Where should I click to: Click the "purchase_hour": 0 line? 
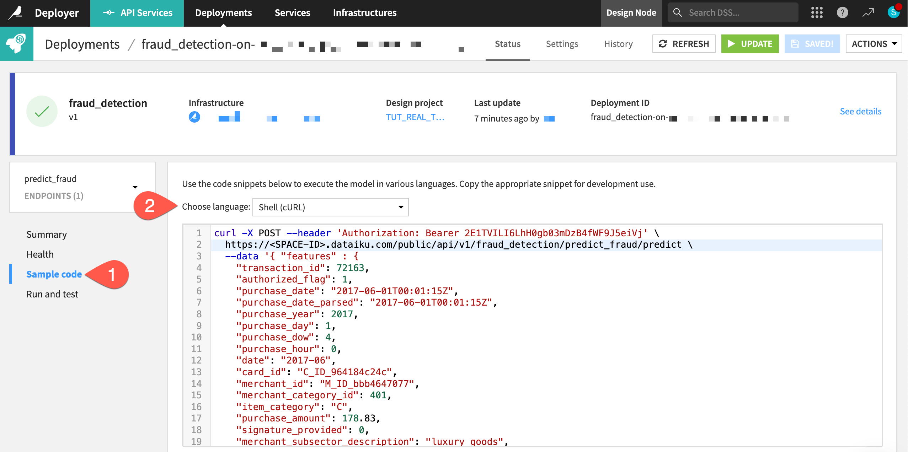tap(289, 349)
